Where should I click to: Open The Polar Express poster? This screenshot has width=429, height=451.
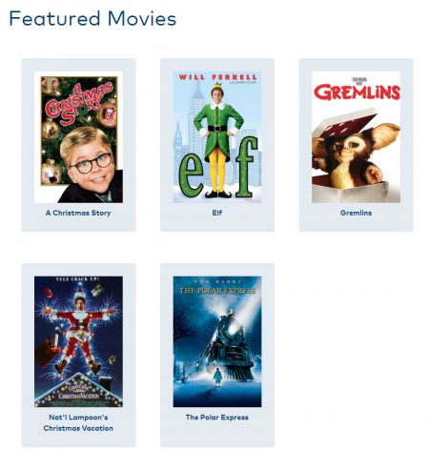(x=217, y=341)
